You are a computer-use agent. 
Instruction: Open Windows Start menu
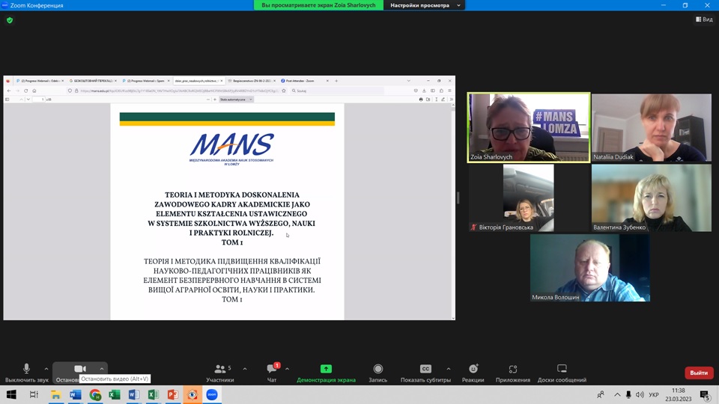(x=11, y=394)
